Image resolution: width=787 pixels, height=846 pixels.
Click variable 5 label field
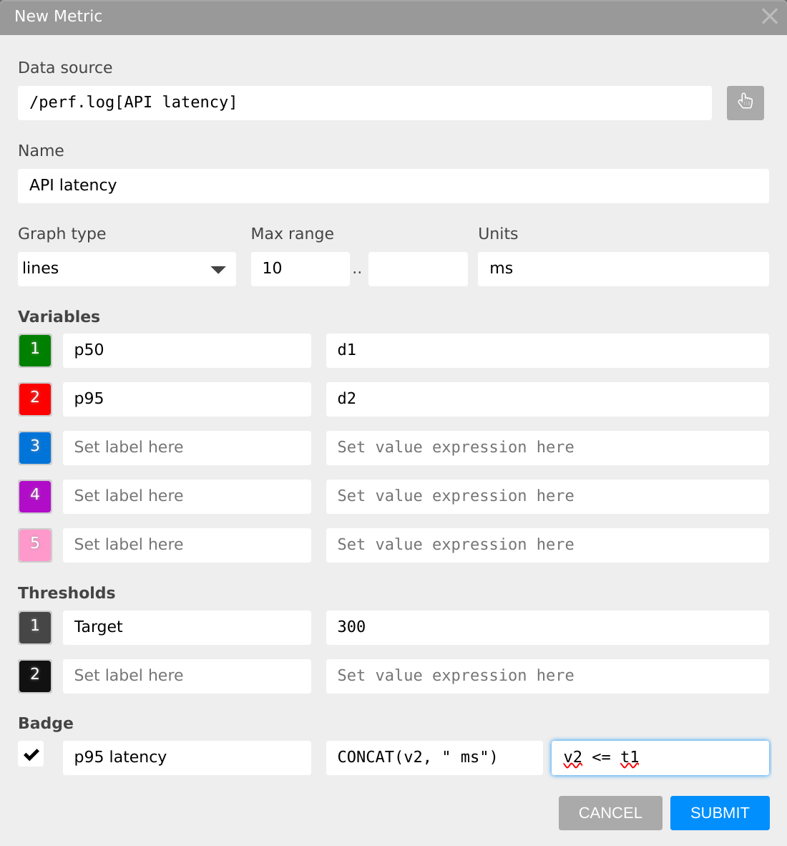pyautogui.click(x=187, y=545)
